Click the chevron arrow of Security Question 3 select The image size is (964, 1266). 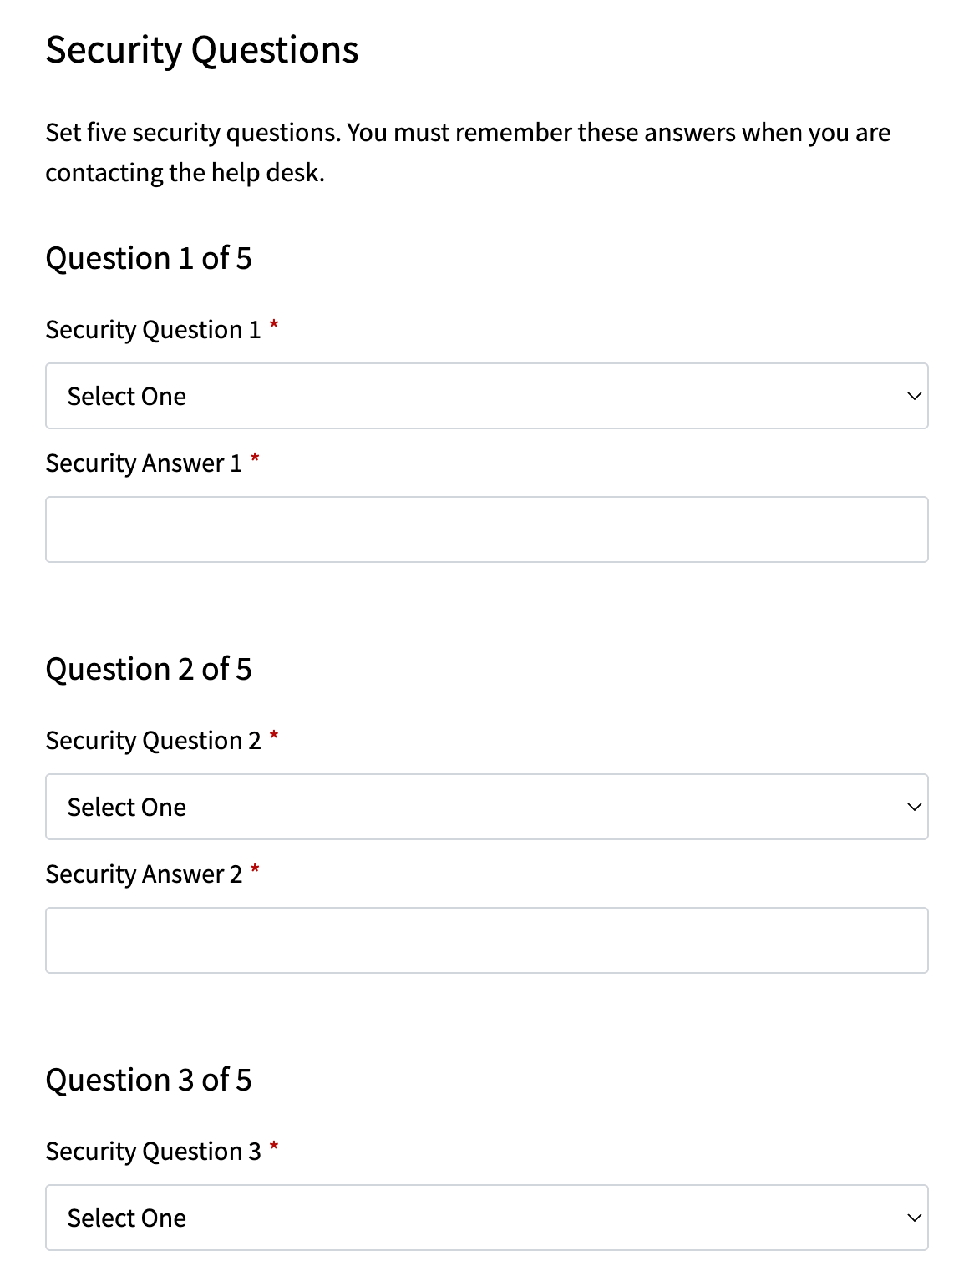point(914,1218)
